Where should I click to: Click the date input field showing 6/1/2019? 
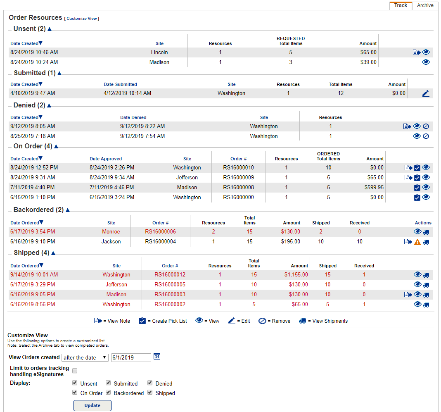click(x=131, y=357)
